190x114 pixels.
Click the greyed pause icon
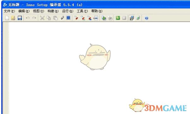pos(124,18)
